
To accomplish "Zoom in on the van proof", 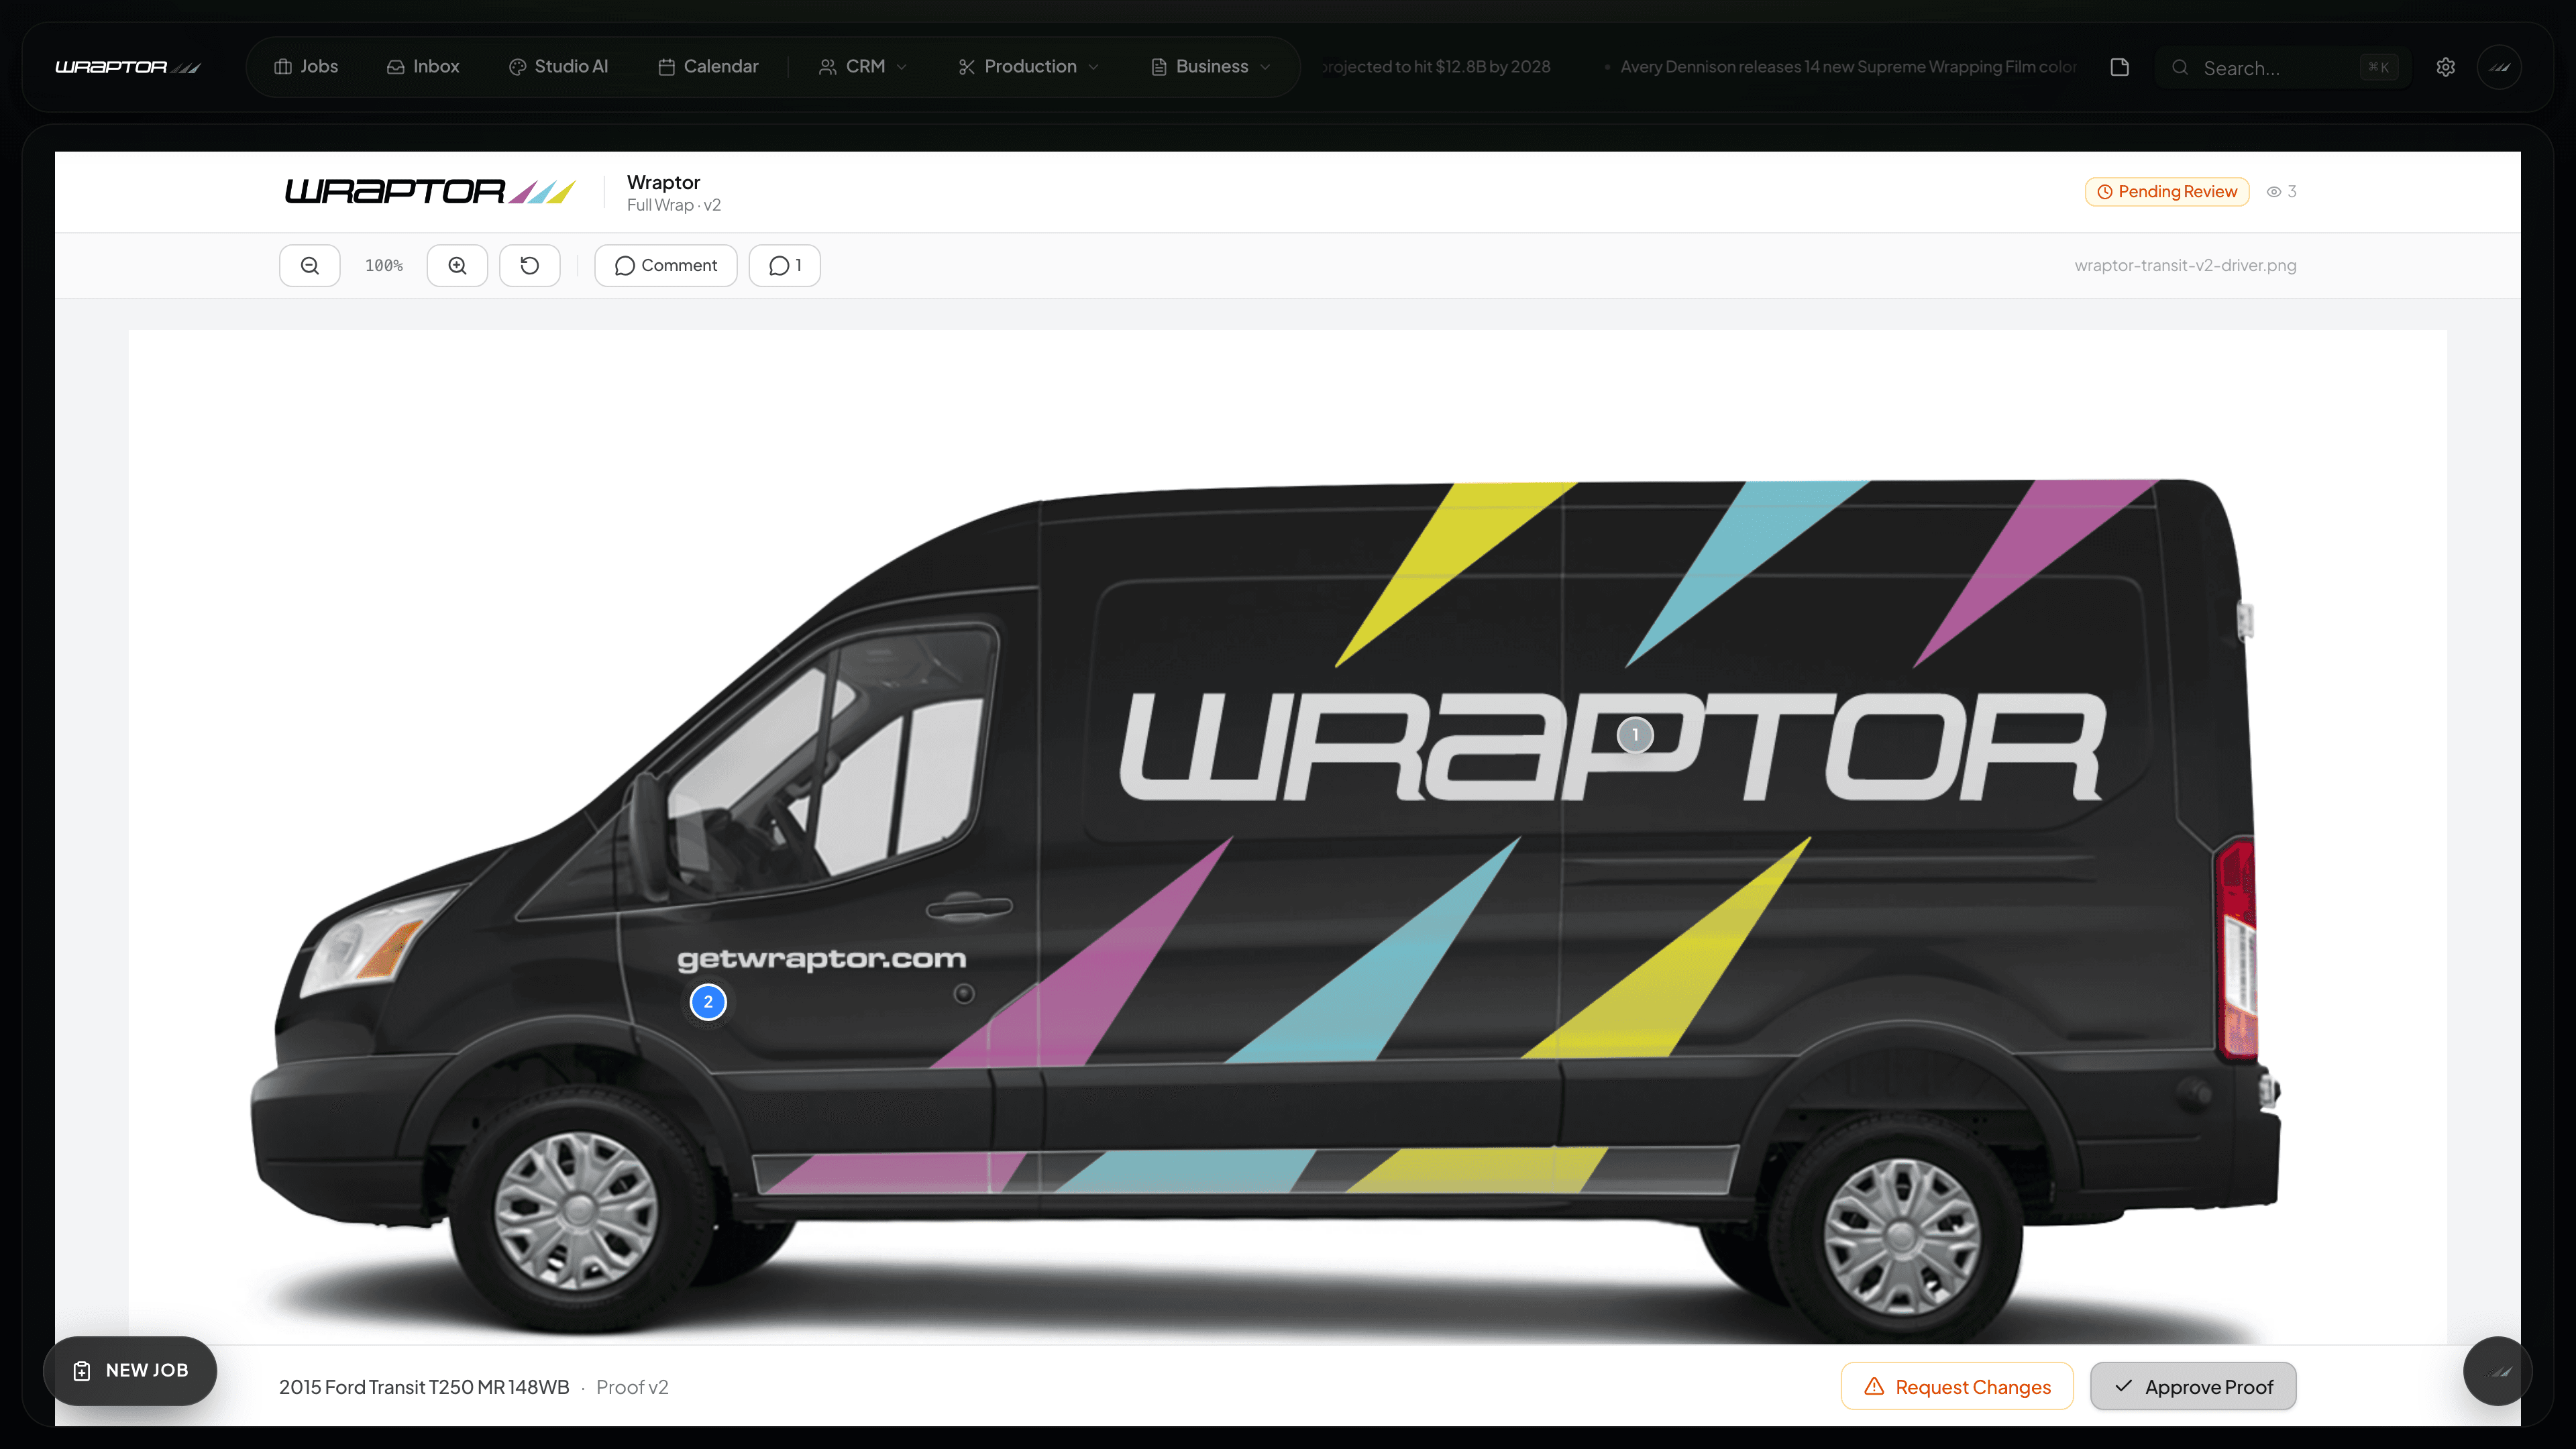I will tap(457, 265).
